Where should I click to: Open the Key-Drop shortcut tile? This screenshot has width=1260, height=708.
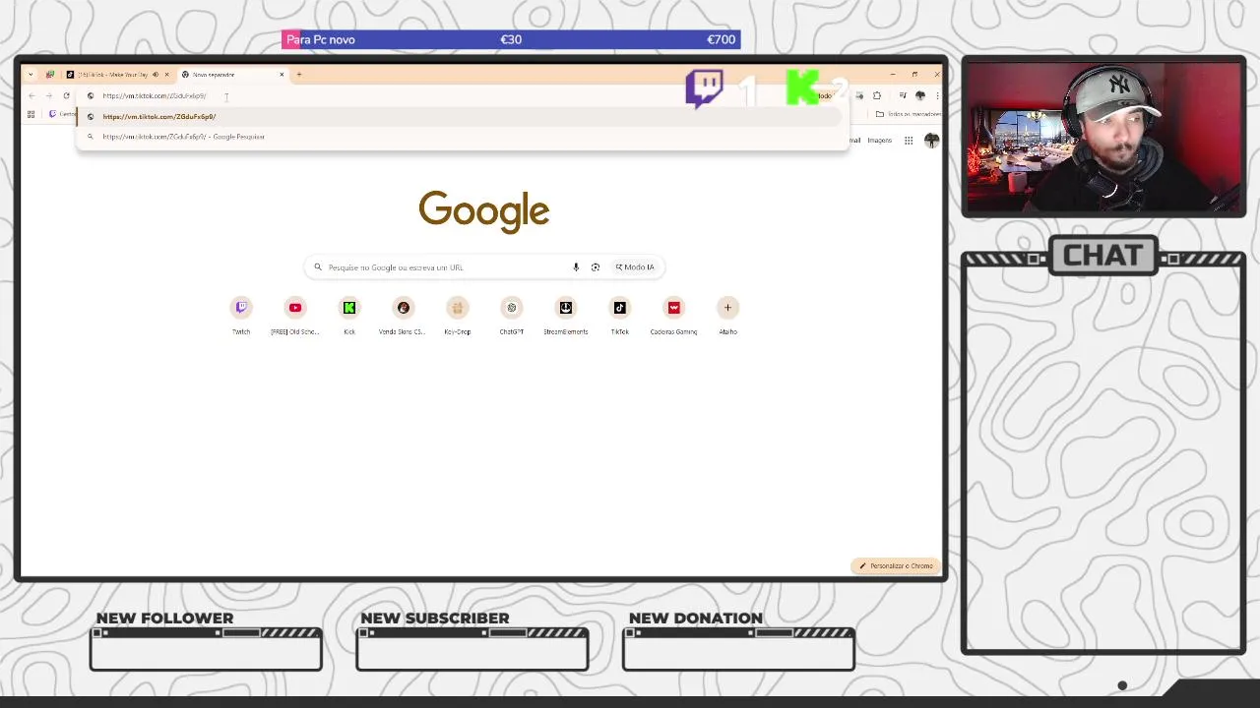(x=458, y=316)
